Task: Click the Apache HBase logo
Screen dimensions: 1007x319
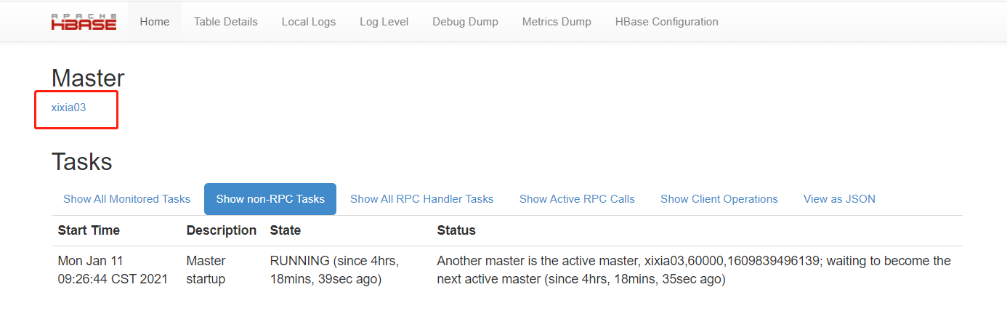Action: click(x=84, y=21)
